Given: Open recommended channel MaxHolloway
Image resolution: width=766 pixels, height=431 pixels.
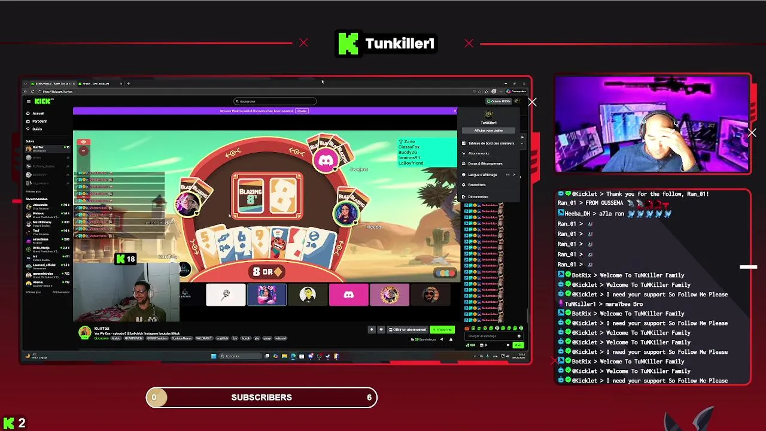Looking at the screenshot, I should [47, 223].
